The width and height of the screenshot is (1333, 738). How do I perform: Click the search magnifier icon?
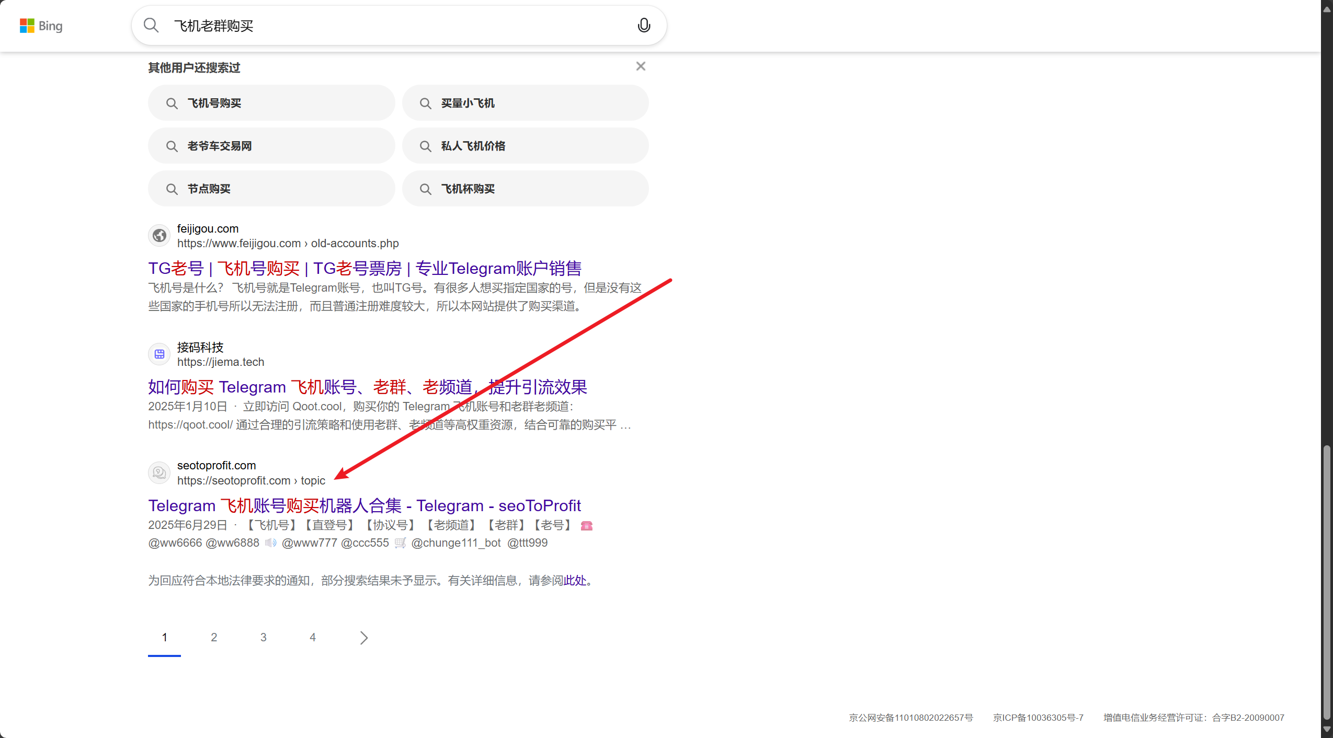click(151, 25)
